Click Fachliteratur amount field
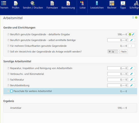Viewport: 139px width, 123px height. [117, 80]
